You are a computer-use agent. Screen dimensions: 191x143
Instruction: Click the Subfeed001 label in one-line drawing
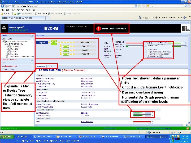pos(85,42)
